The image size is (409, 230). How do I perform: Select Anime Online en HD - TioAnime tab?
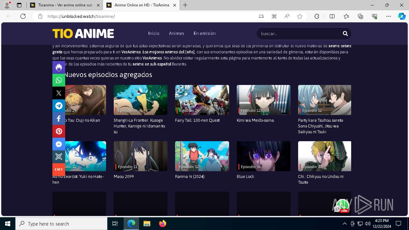[142, 5]
